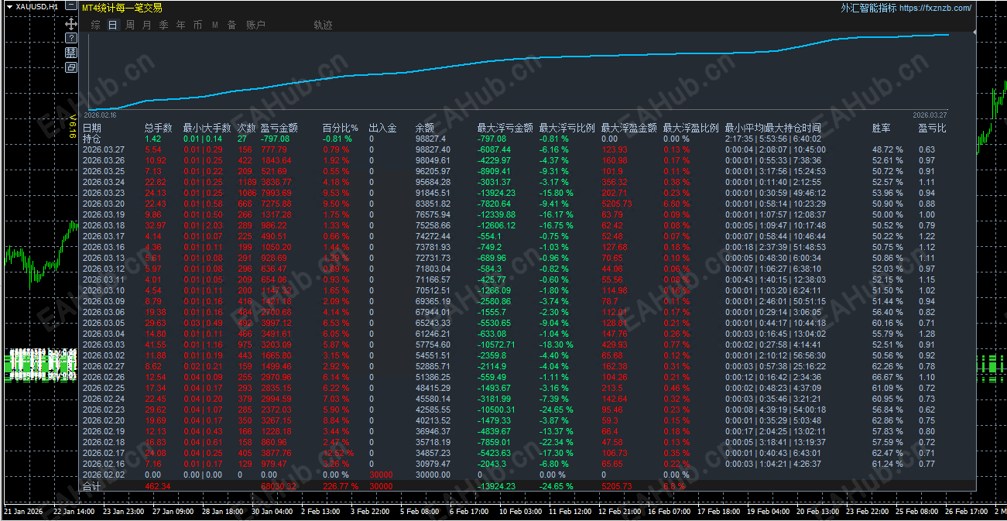Select the 2026.03.12 date row
The width and height of the screenshot is (1007, 521).
[x=104, y=269]
